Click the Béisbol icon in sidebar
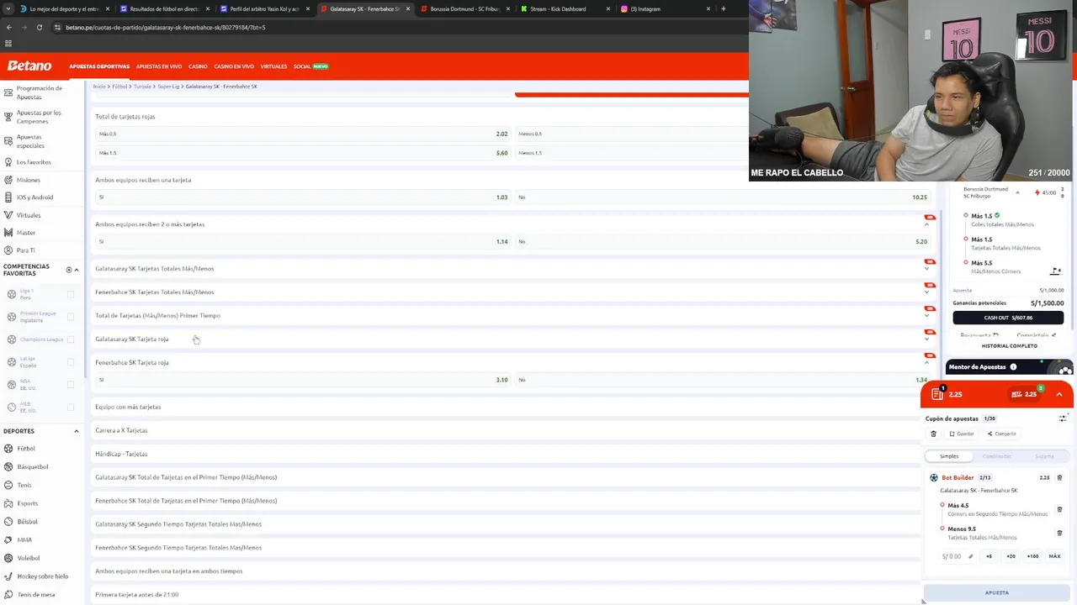 (x=8, y=522)
